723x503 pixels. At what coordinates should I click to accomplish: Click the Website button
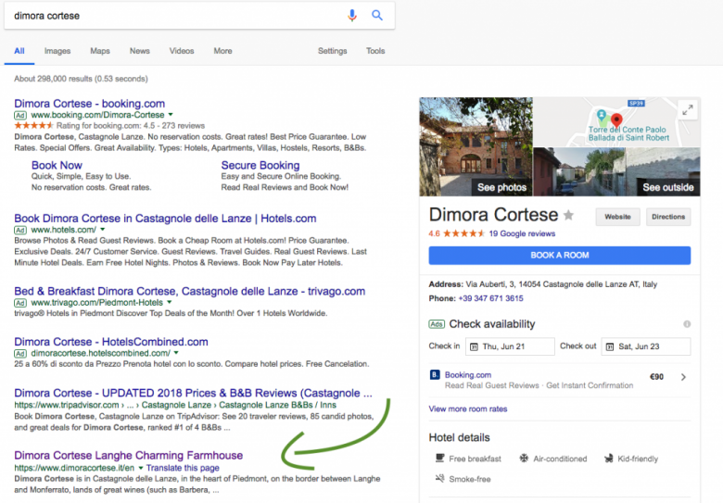click(x=618, y=217)
